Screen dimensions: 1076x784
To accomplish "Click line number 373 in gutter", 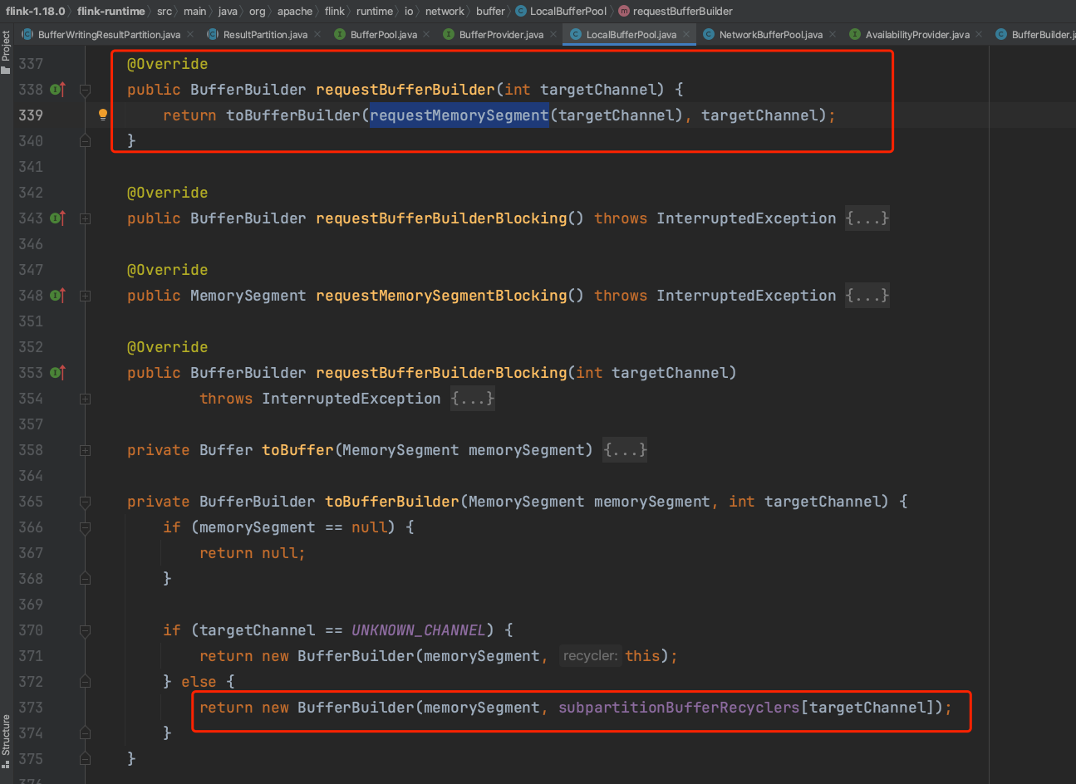I will [x=31, y=708].
